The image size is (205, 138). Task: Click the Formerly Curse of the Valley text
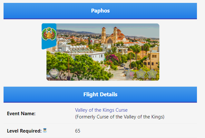pyautogui.click(x=120, y=117)
